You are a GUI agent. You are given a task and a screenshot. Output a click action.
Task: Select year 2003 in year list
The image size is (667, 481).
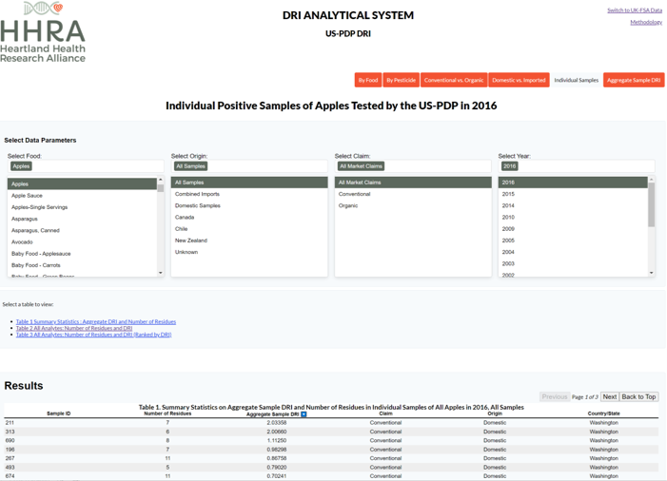click(x=573, y=263)
